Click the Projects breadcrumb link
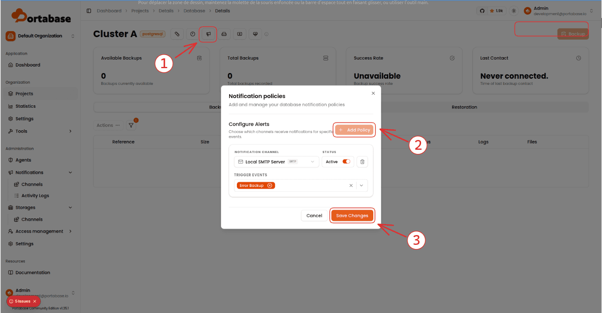602x313 pixels. (140, 11)
